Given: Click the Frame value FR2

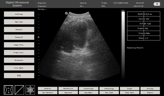Looking at the screenshot, I should (x=146, y=29).
